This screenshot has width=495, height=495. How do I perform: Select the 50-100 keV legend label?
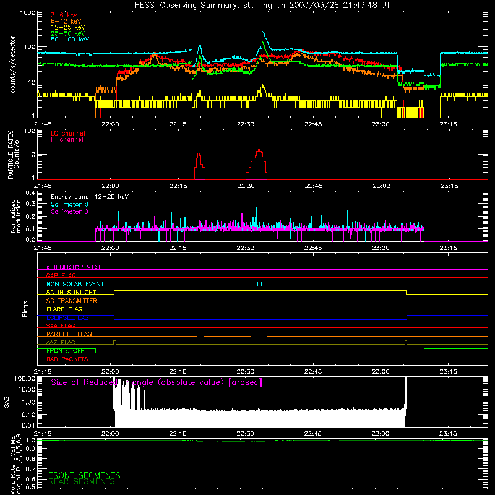point(70,40)
